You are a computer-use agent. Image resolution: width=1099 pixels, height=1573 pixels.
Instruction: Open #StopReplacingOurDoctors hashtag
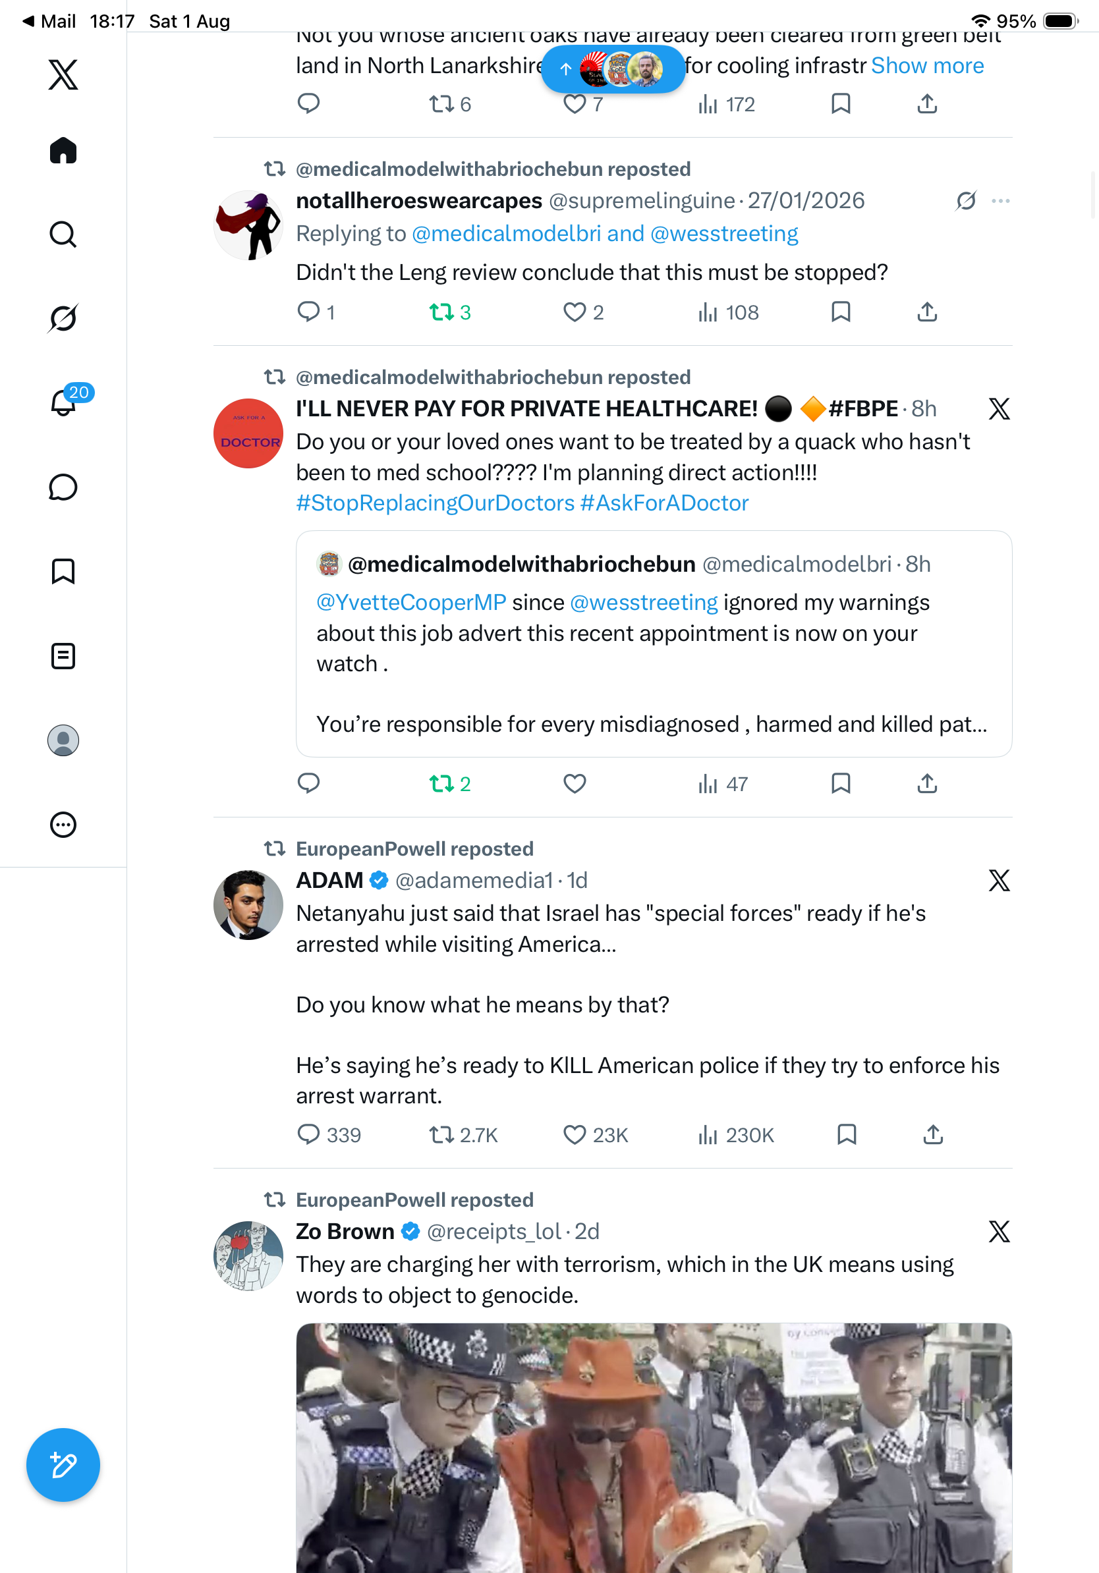[435, 503]
